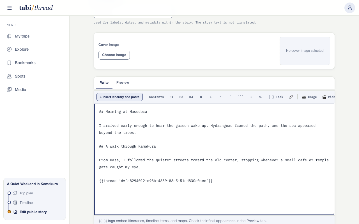359x224 pixels.
Task: Click Insert itinerary and posts
Action: [x=119, y=97]
